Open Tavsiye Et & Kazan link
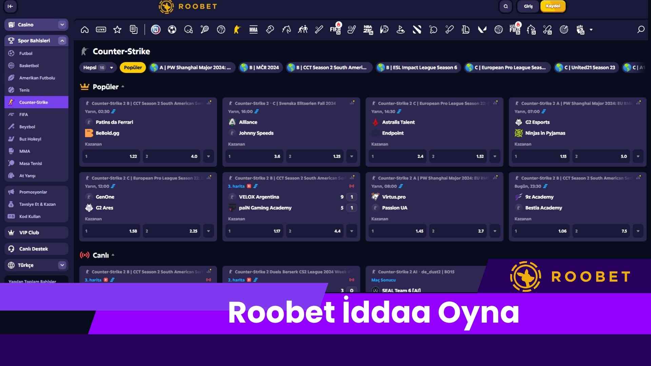Viewport: 651px width, 366px height. click(x=36, y=204)
